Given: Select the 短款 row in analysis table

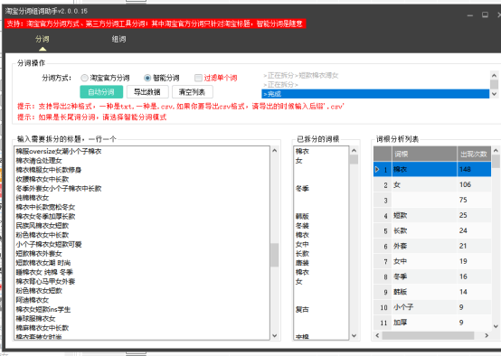Looking at the screenshot, I should 432,216.
